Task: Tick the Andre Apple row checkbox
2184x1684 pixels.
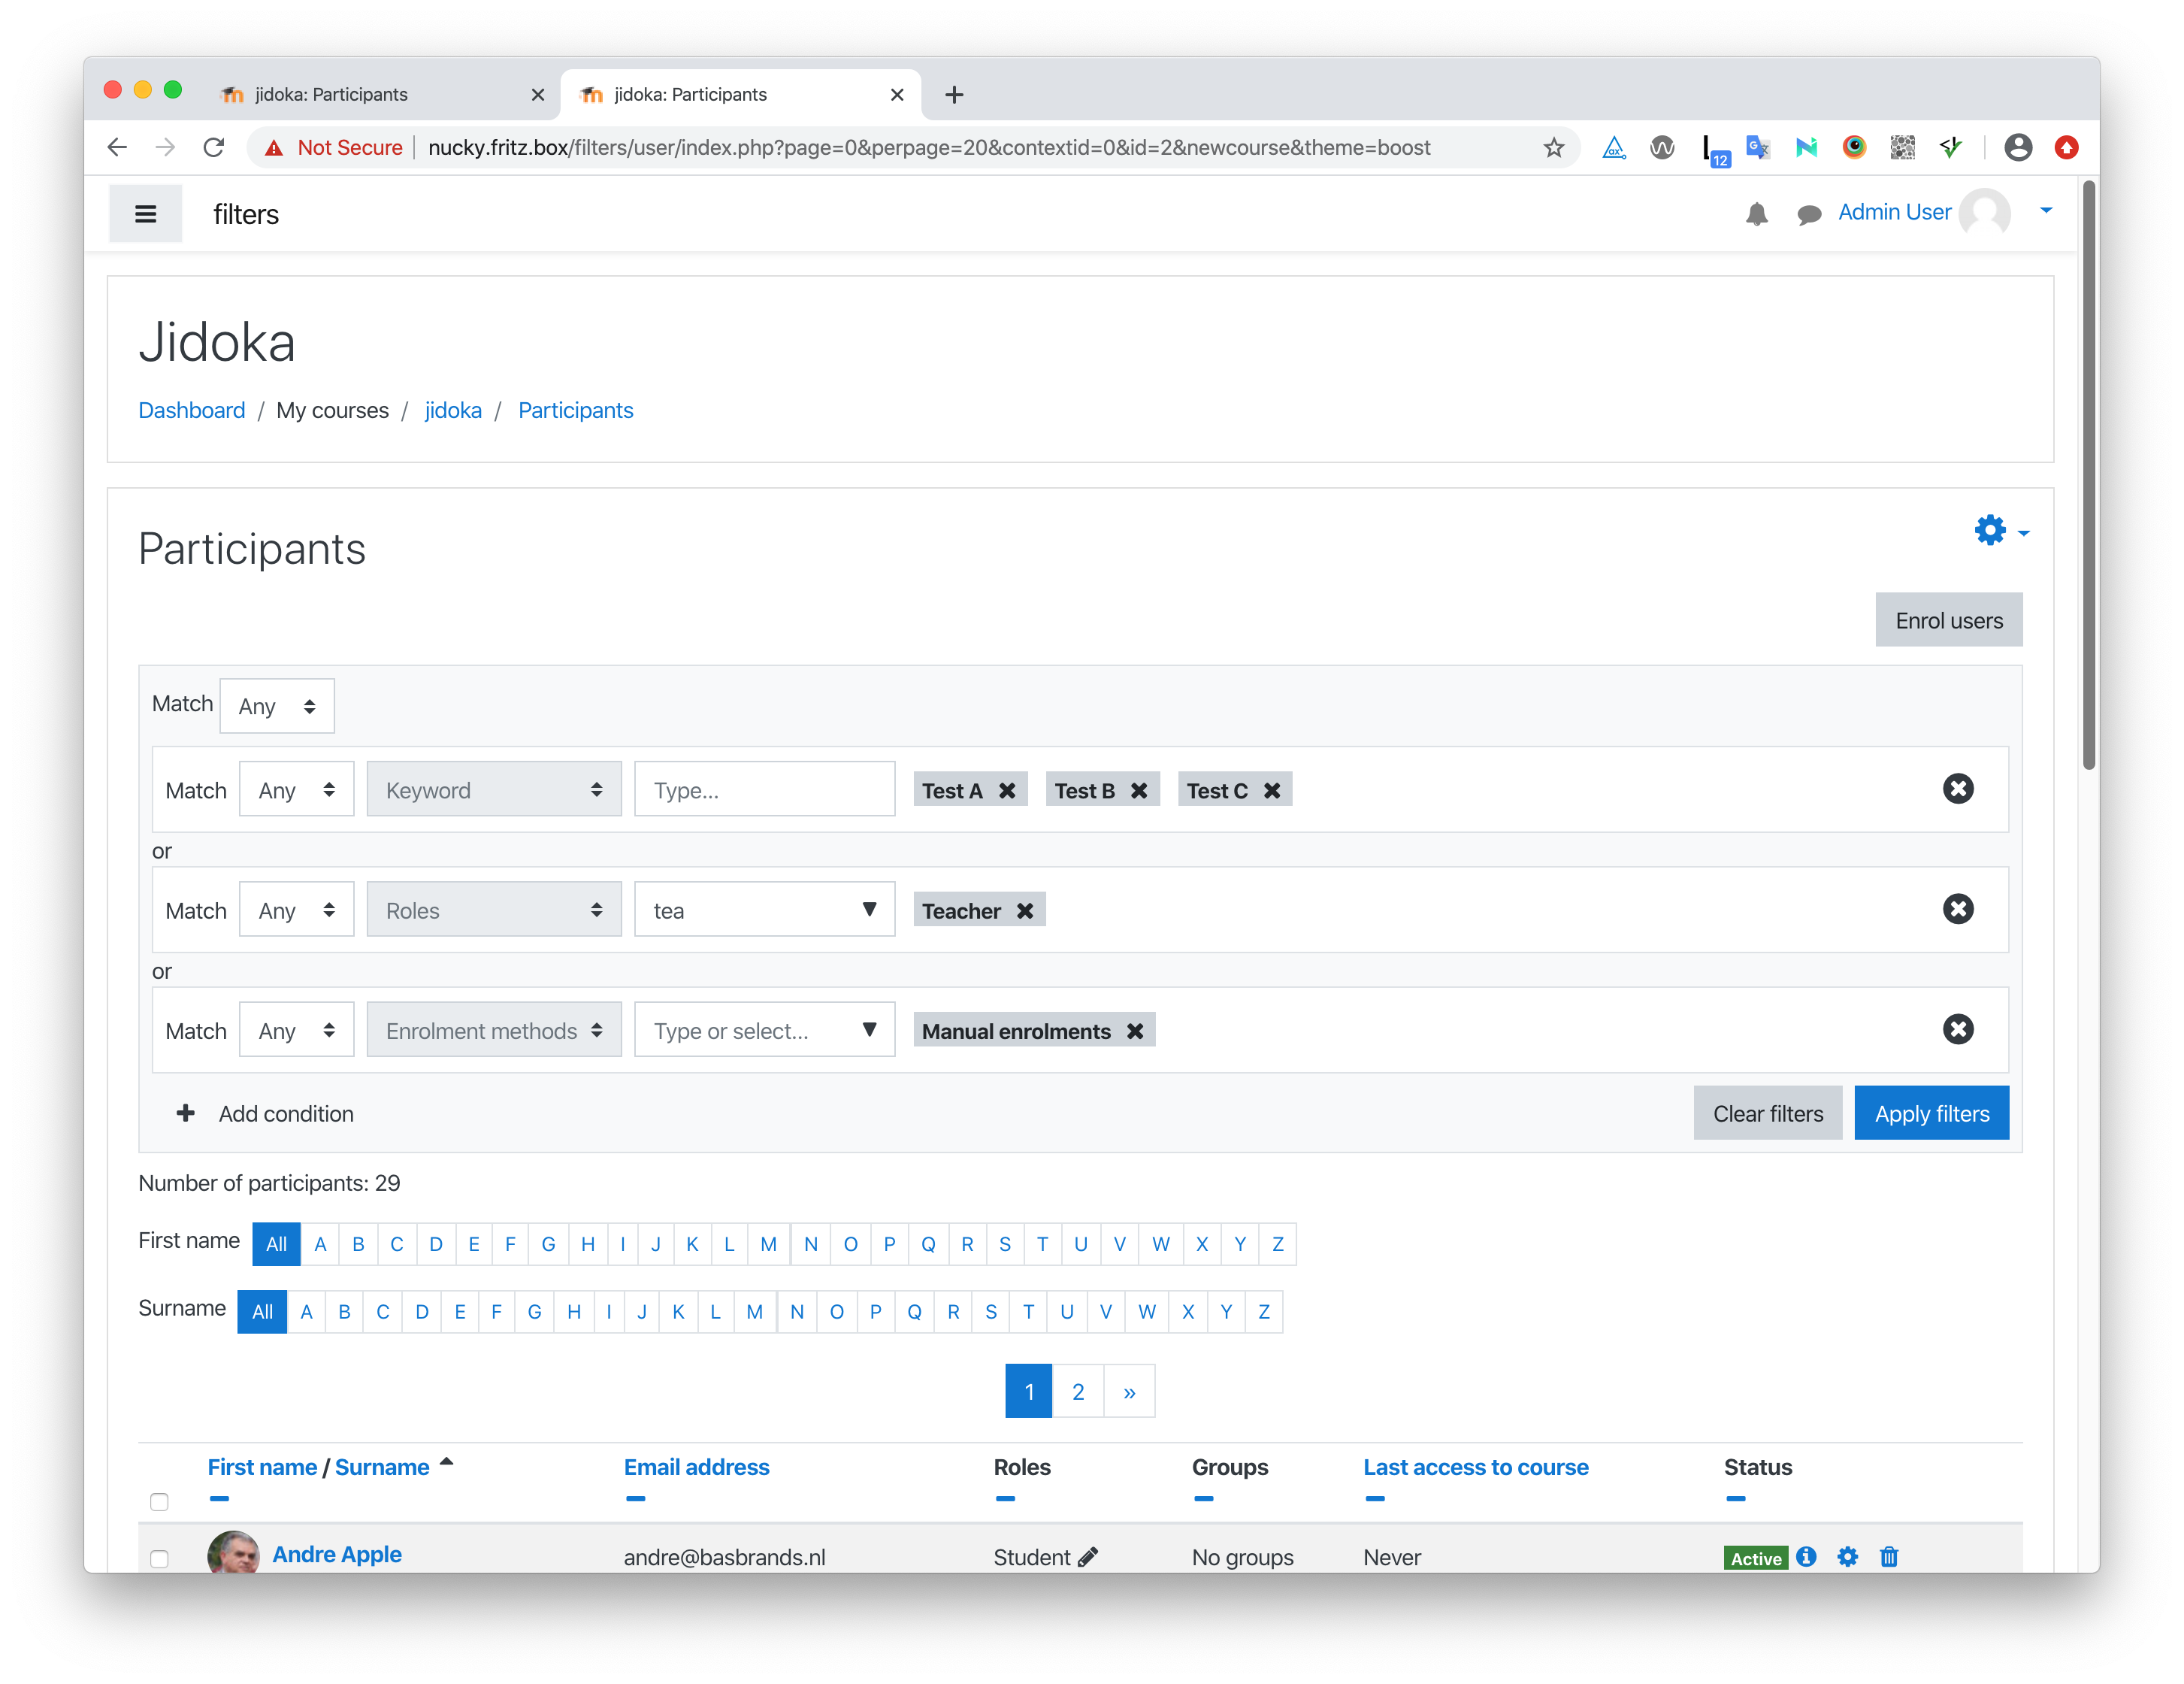Action: (x=159, y=1558)
